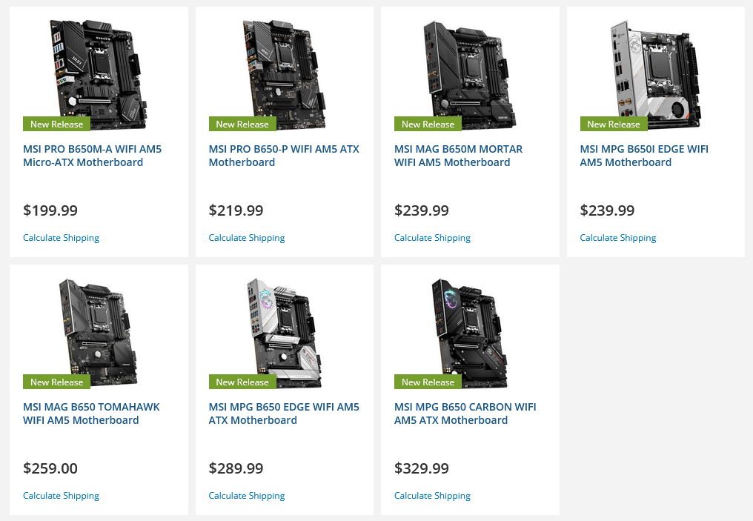
Task: Calculate Shipping for the $259.00 TOMAHAWK board
Action: 61,496
